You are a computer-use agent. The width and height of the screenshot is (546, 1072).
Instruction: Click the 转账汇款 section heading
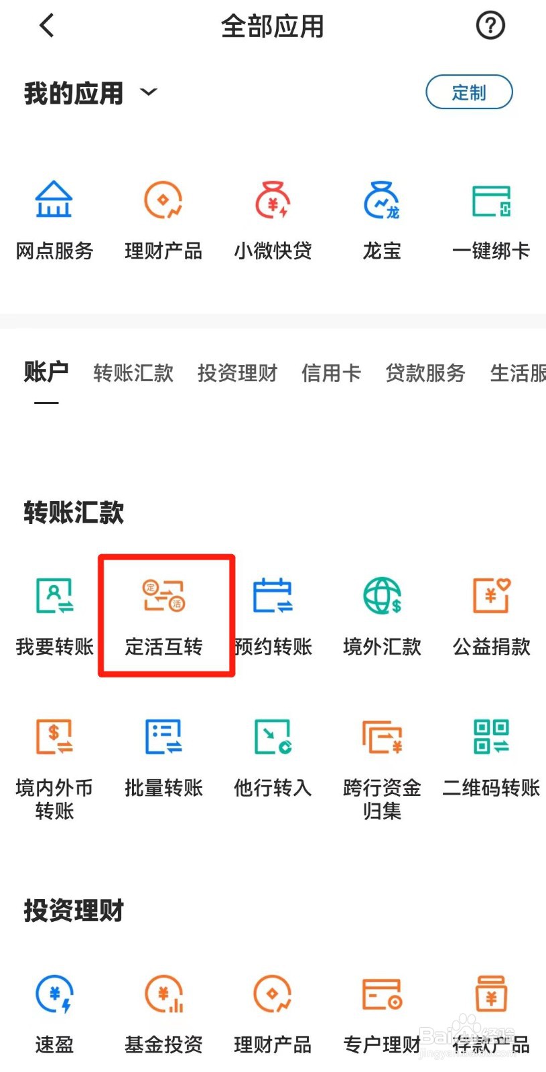coord(74,512)
